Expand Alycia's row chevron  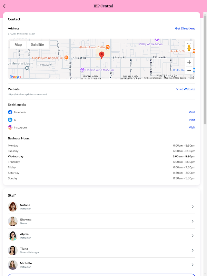193,236
